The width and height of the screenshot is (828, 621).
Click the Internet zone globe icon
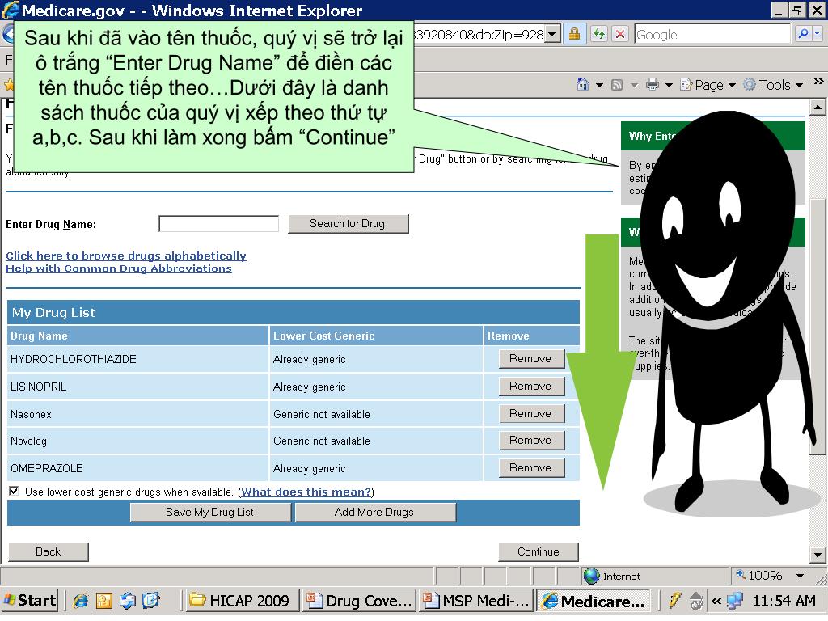[x=591, y=576]
